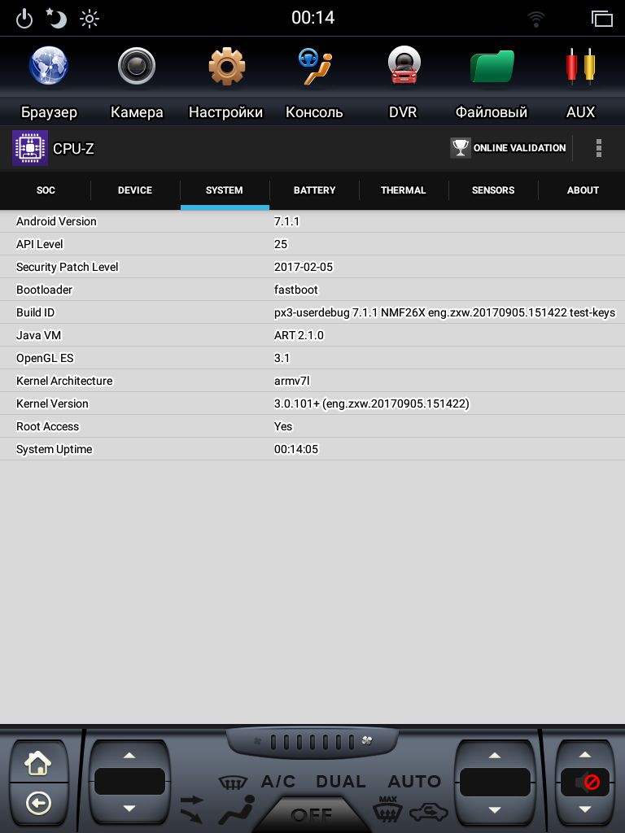This screenshot has width=625, height=833.
Task: Toggle front windshield defrost icon
Action: (x=233, y=783)
